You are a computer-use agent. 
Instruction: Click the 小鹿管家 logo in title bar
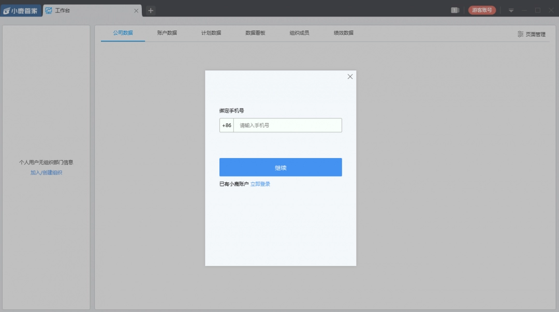(x=21, y=10)
